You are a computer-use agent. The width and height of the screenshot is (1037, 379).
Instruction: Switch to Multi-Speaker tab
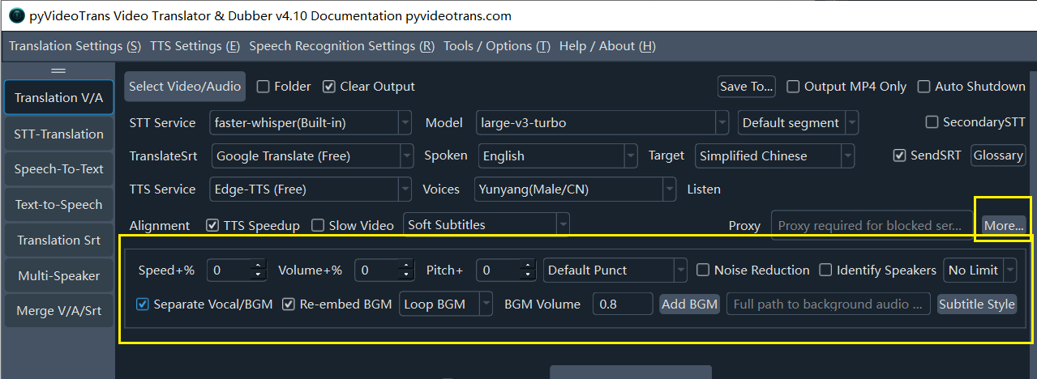click(58, 275)
